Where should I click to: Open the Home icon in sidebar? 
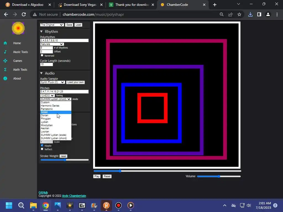(5, 43)
